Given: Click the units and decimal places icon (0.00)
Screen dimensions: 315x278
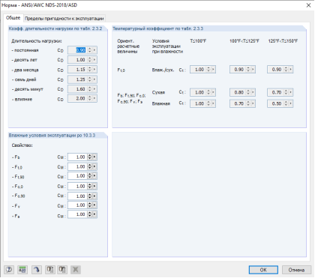Looking at the screenshot, I should (22, 270).
